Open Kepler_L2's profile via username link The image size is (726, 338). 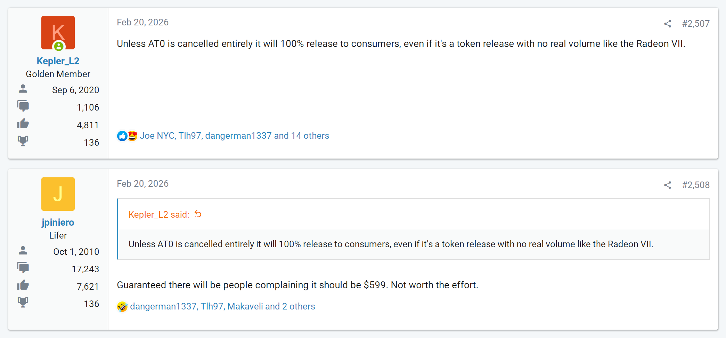(x=58, y=61)
